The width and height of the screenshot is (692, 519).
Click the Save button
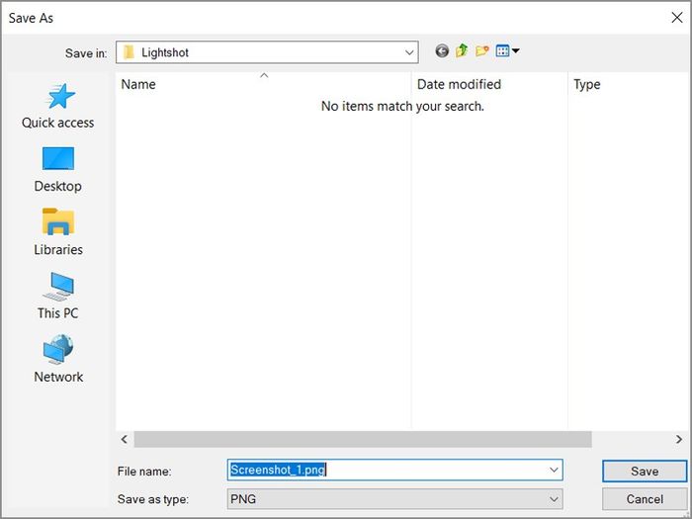pyautogui.click(x=645, y=472)
